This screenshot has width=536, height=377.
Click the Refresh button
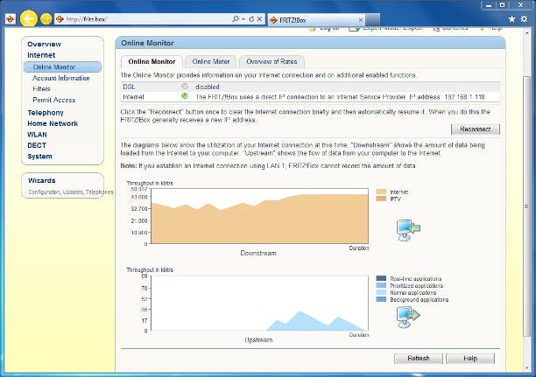(419, 359)
